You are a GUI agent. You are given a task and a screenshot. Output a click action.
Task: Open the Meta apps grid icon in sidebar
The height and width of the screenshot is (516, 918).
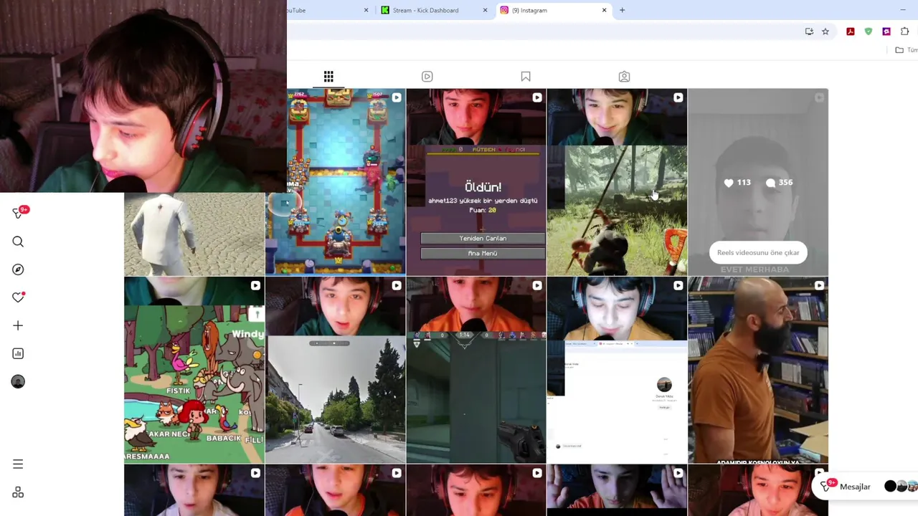[x=18, y=492]
